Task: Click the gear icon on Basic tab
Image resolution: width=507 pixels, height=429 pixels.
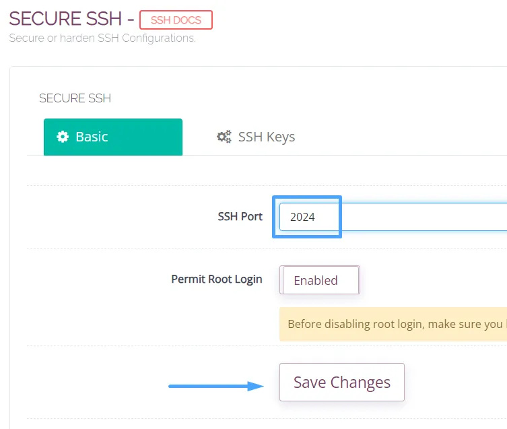Action: [63, 137]
